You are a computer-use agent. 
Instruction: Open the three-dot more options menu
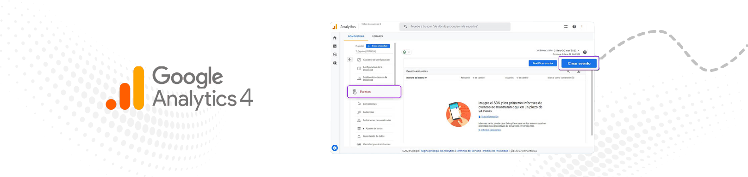(x=582, y=27)
